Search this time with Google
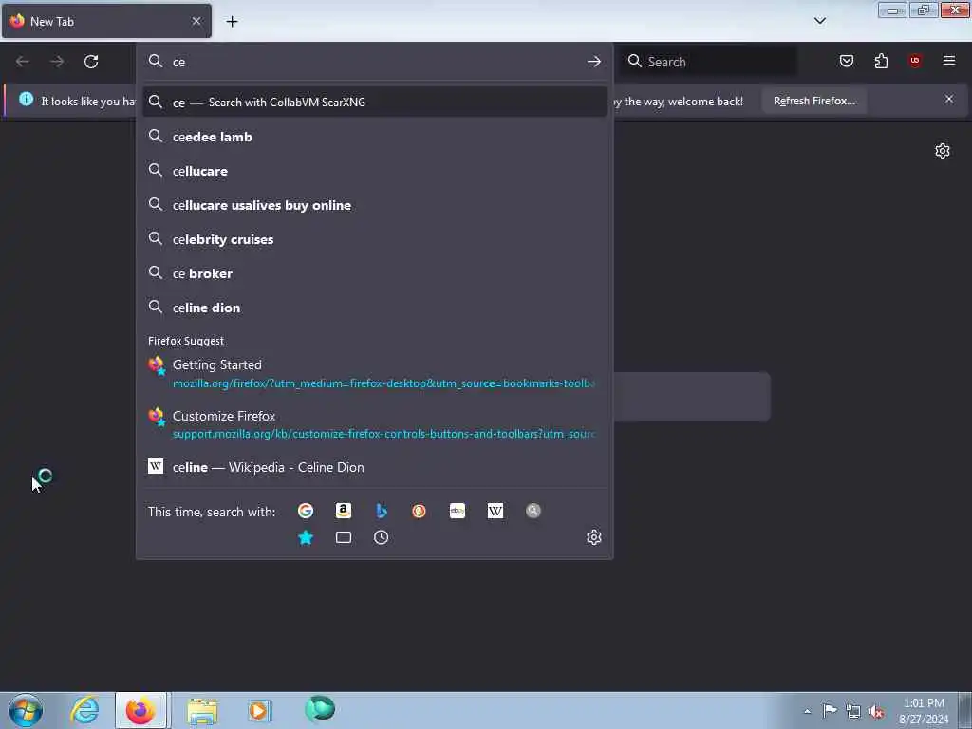Viewport: 972px width, 729px height. point(305,511)
